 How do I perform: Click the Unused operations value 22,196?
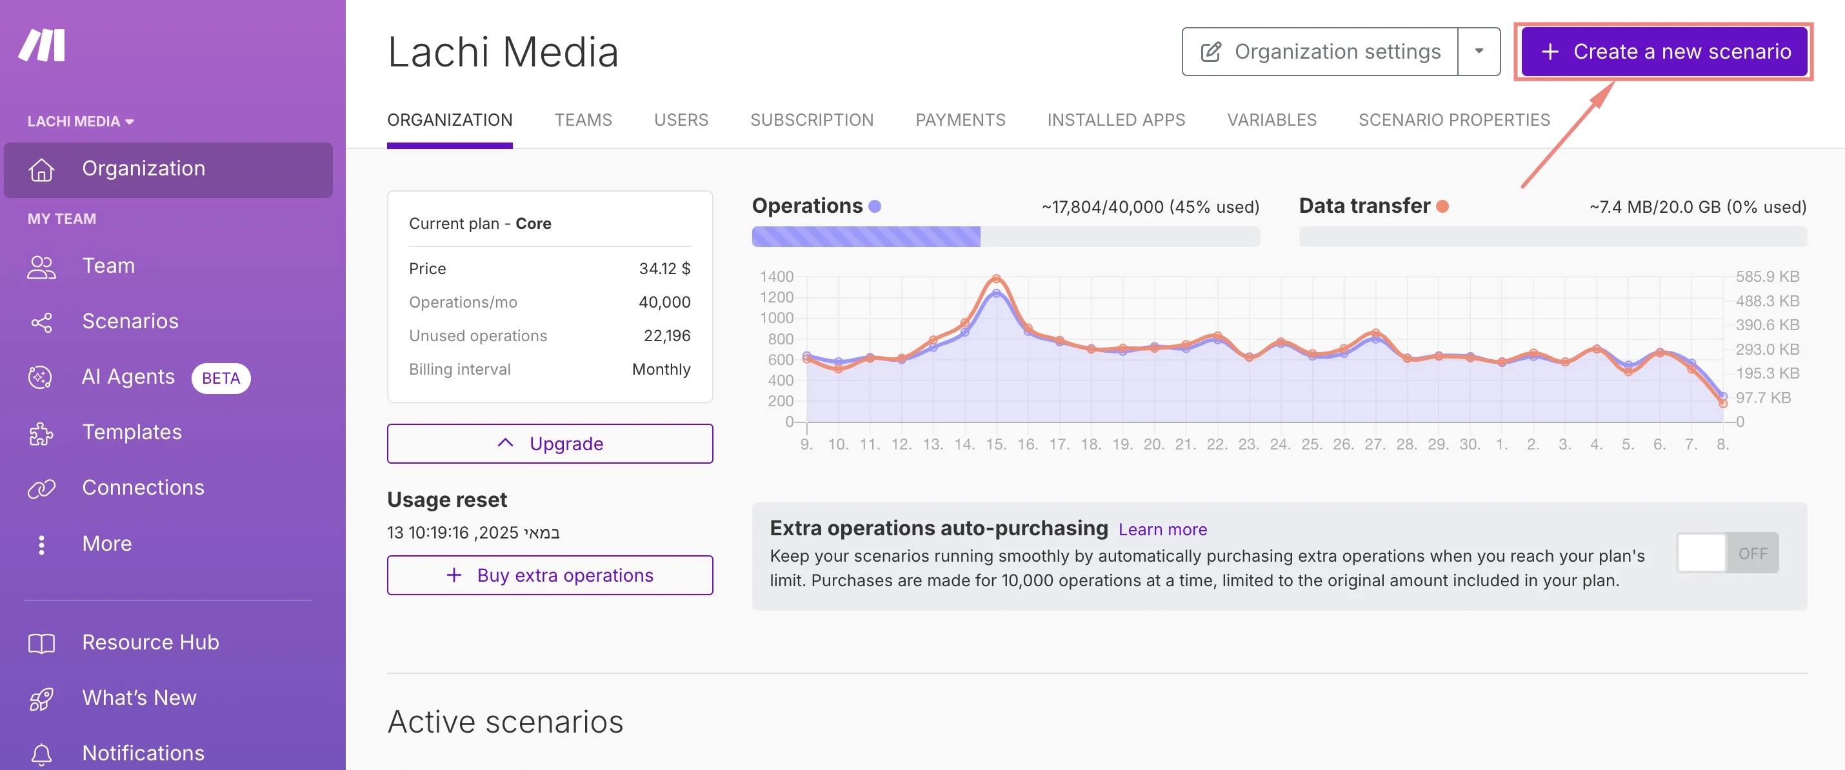[x=667, y=336]
